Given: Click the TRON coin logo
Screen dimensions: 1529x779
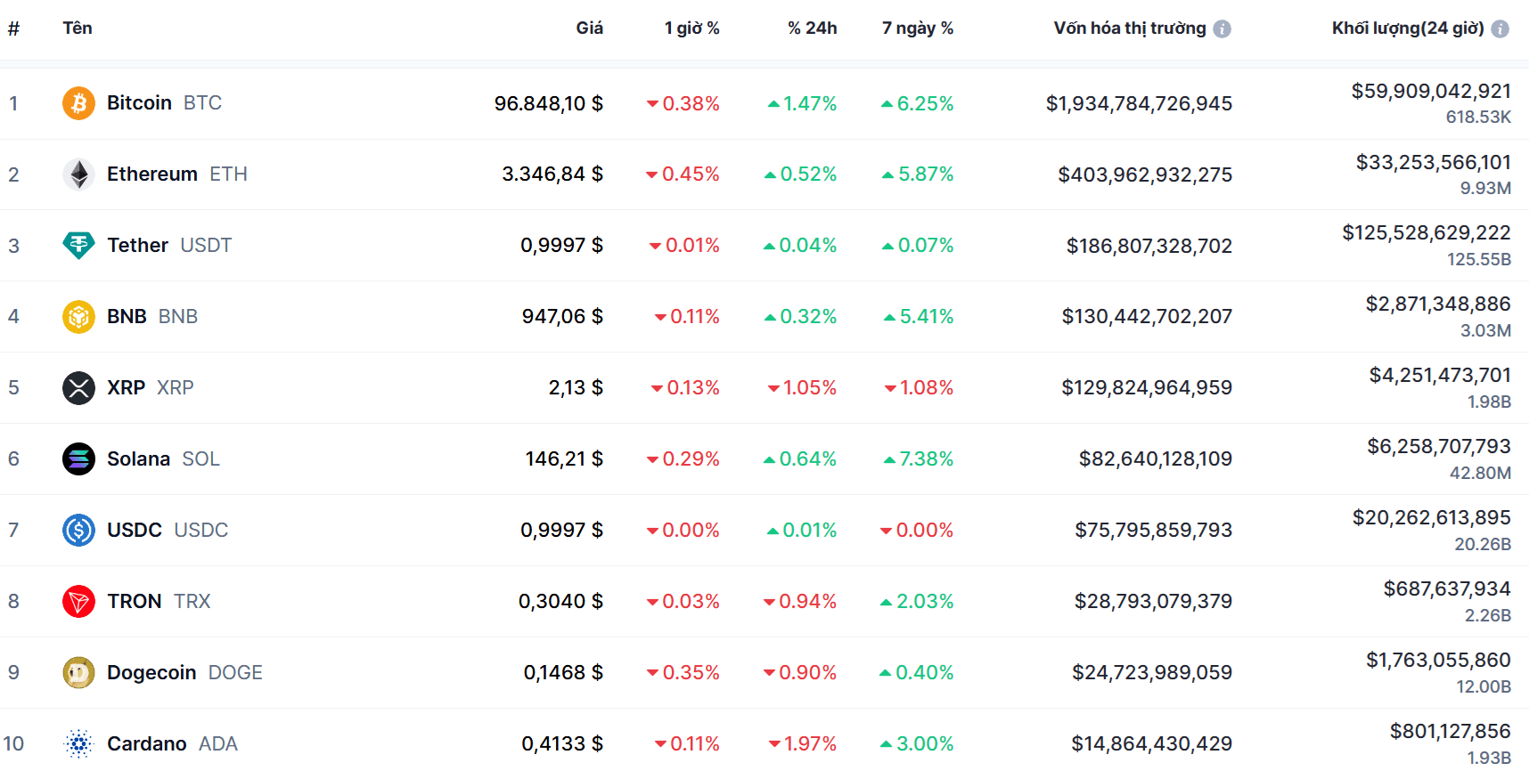Looking at the screenshot, I should 78,601.
